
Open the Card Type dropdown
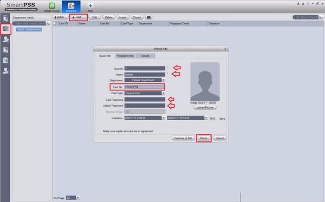pos(164,93)
